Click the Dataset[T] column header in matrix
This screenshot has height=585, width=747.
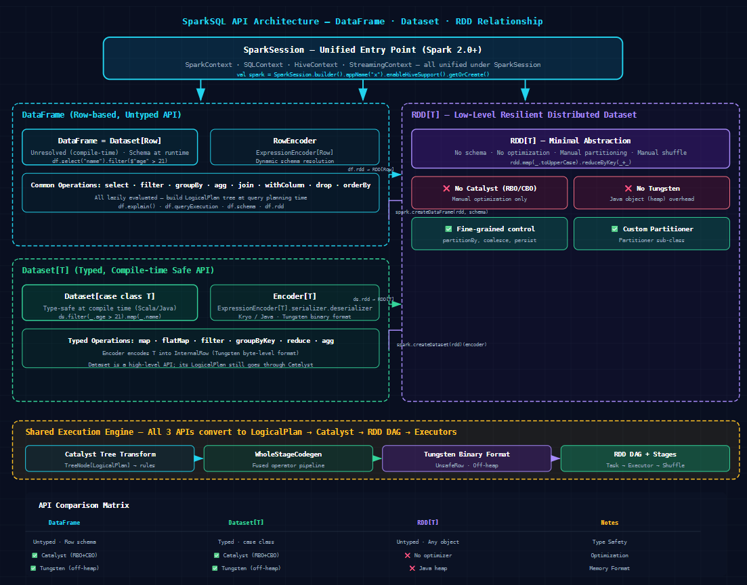[246, 523]
